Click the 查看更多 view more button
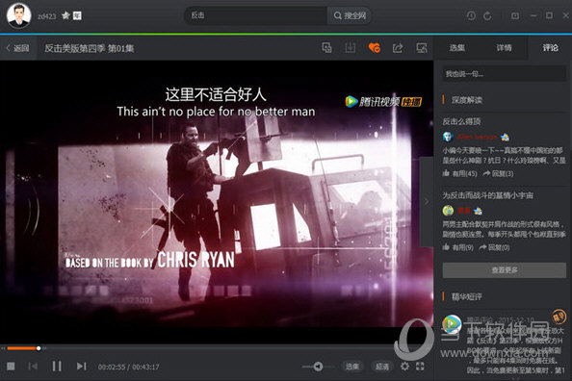 tap(505, 270)
